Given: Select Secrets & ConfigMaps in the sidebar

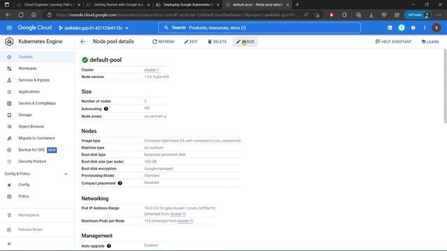Looking at the screenshot, I should (x=37, y=103).
